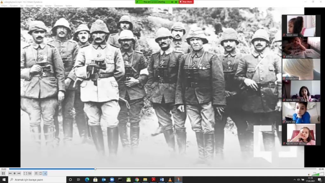Launch Microsoft Edge from taskbar
This screenshot has width=325, height=183.
coord(87,180)
